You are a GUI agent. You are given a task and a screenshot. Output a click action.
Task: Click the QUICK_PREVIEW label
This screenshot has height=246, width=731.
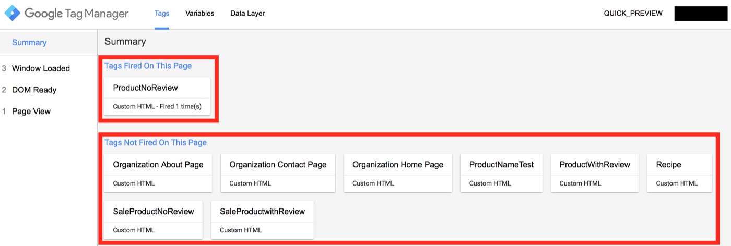pos(633,14)
